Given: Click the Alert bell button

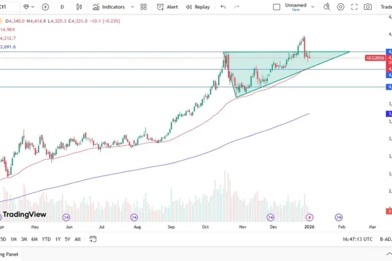Looking at the screenshot, I should coord(168,7).
